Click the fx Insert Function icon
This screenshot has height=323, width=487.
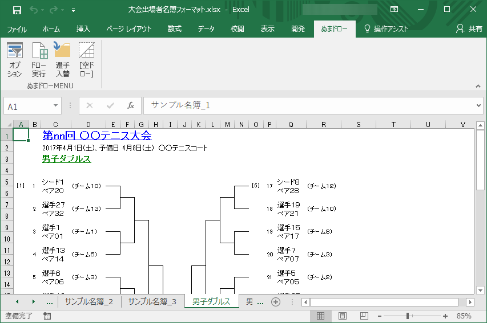click(131, 106)
